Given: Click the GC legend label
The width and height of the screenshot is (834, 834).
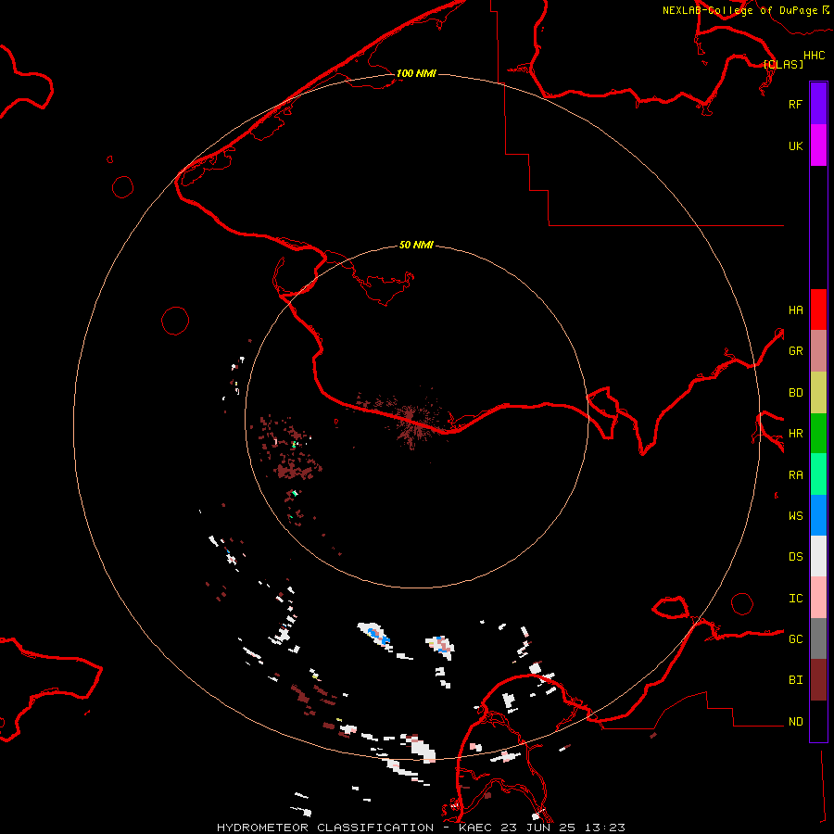Looking at the screenshot, I should tap(795, 639).
